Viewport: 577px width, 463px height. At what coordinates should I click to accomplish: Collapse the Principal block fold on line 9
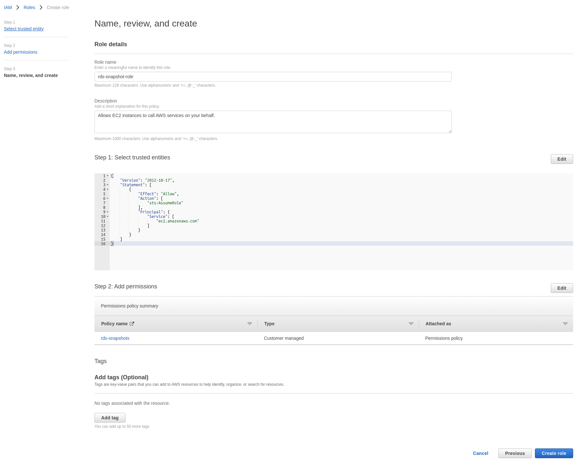(x=108, y=212)
